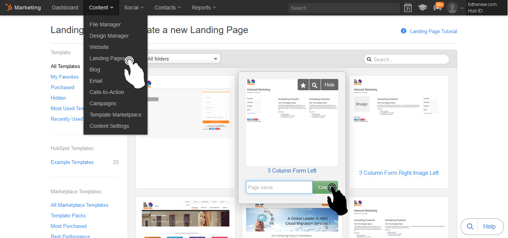508x238 pixels.
Task: Open the calendar icon in top bar
Action: tap(408, 8)
